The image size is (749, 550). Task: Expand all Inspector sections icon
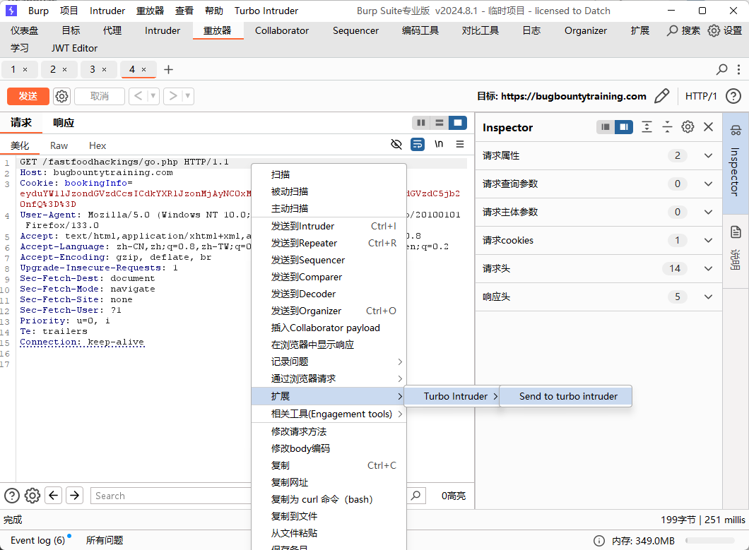[x=647, y=127]
